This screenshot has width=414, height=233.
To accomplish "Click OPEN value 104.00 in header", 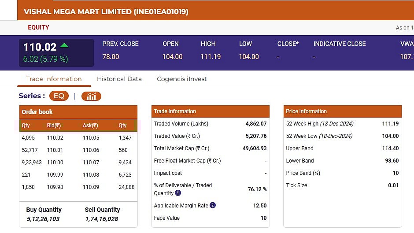I will [172, 57].
